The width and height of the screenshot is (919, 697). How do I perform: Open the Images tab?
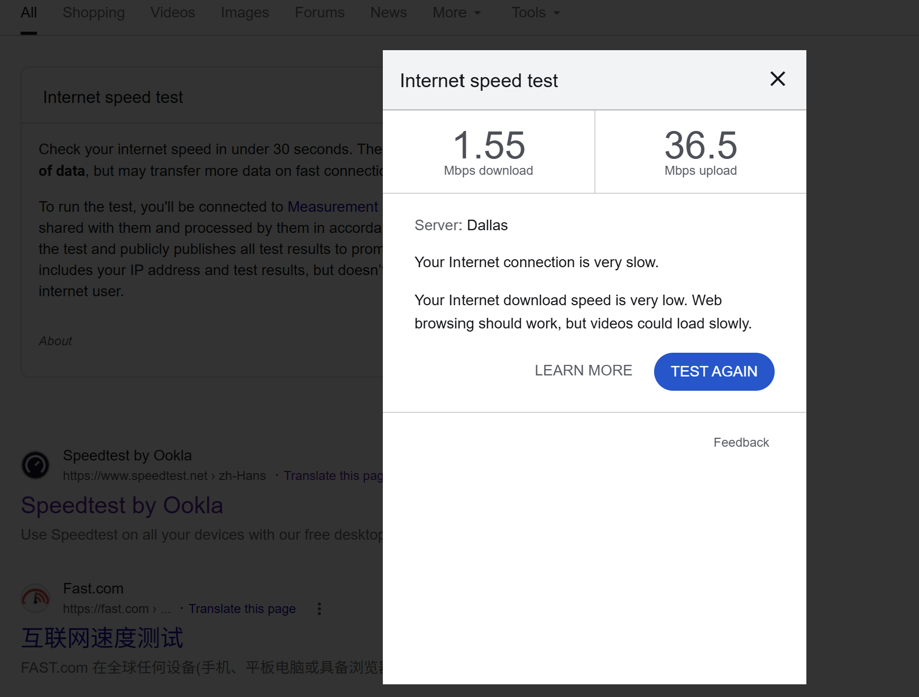click(245, 13)
